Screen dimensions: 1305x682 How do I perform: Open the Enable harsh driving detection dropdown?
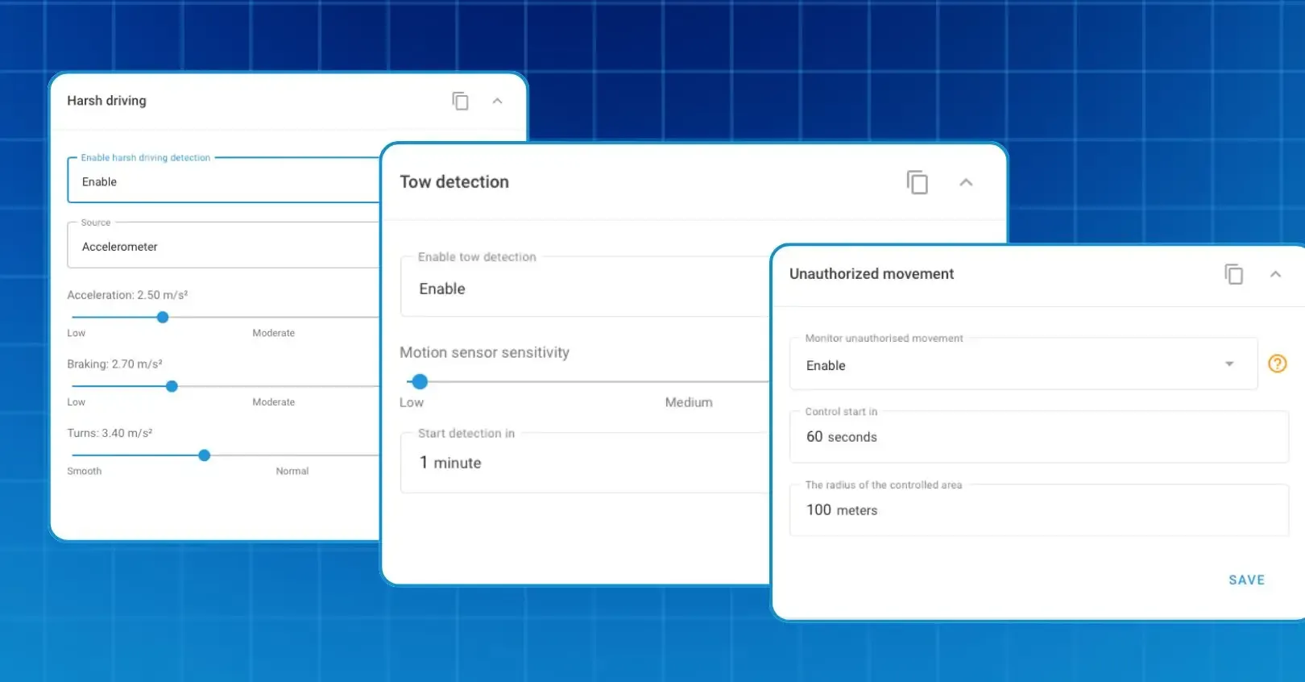(222, 182)
